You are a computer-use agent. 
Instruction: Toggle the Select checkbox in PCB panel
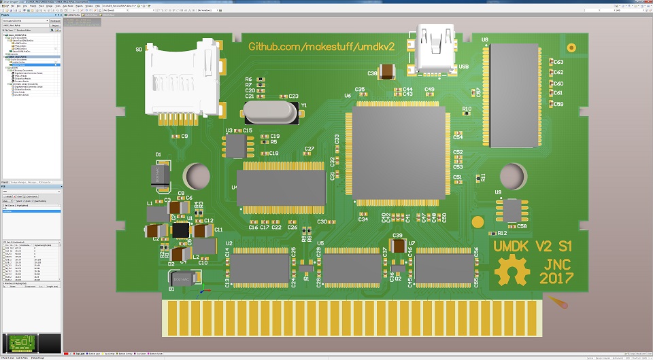pyautogui.click(x=16, y=201)
